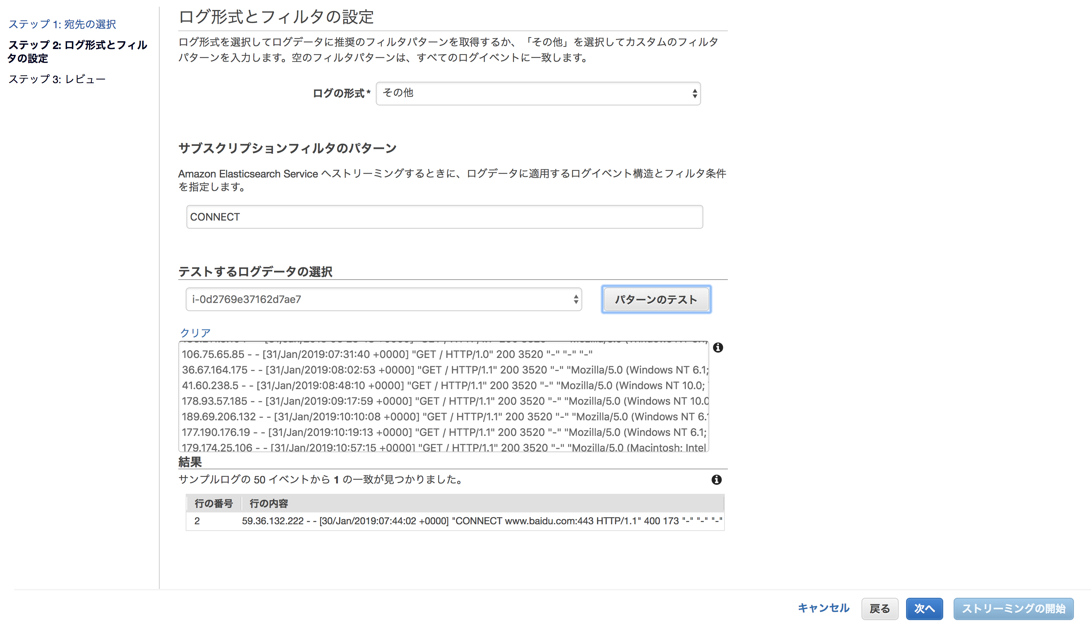
Task: Click the page title ログ形式とフィルタの設定
Action: [277, 17]
